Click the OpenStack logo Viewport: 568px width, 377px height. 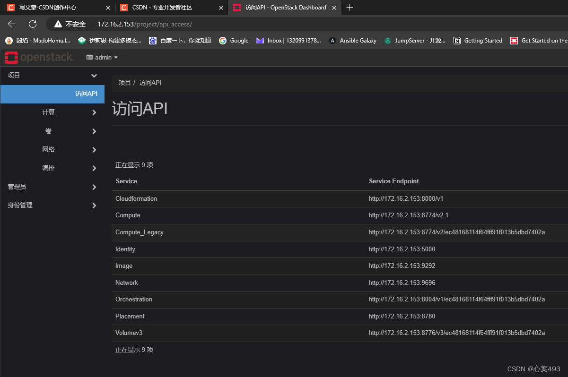(x=39, y=57)
